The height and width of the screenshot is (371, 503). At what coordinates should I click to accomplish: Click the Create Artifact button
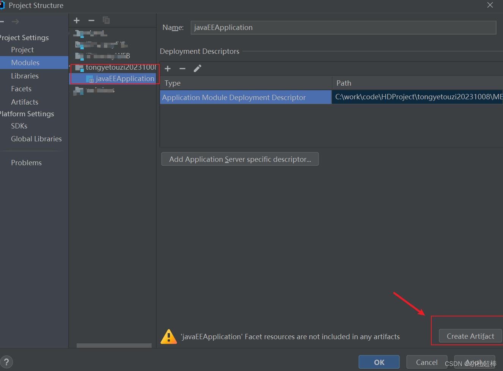coord(470,336)
